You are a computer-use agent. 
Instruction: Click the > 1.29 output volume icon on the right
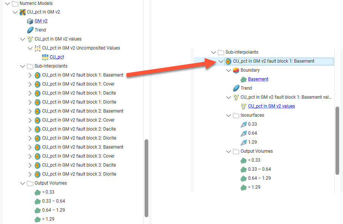(243, 187)
